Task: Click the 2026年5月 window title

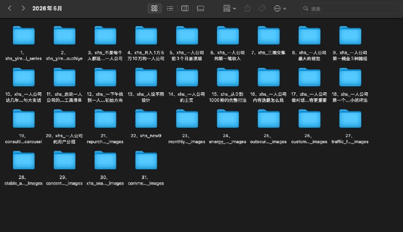Action: pyautogui.click(x=48, y=9)
